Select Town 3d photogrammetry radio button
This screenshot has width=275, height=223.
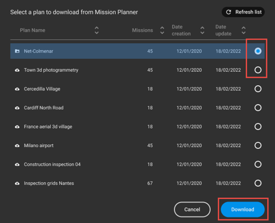(258, 70)
